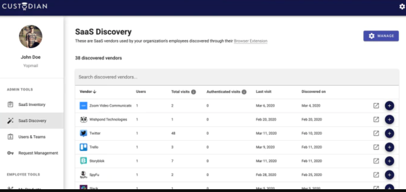Focus the Search discovered vendors field
Viewport: 406px width, 192px height.
(x=237, y=77)
